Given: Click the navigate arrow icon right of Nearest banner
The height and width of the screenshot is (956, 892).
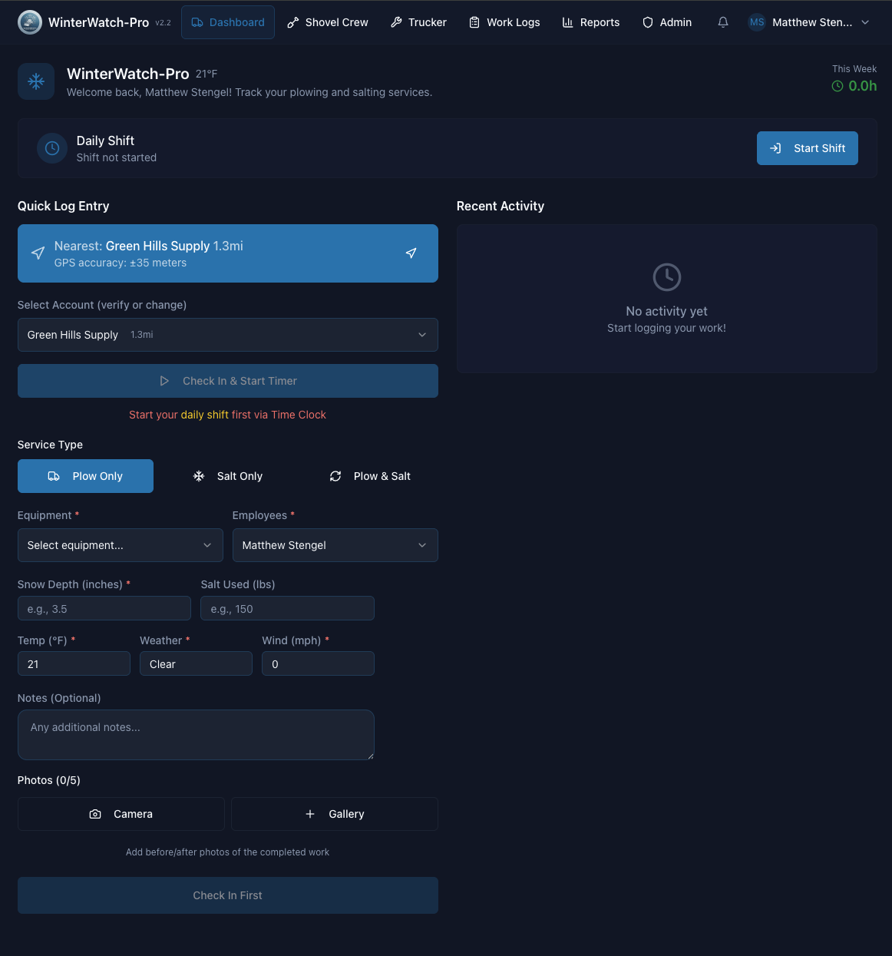Looking at the screenshot, I should click(x=411, y=253).
